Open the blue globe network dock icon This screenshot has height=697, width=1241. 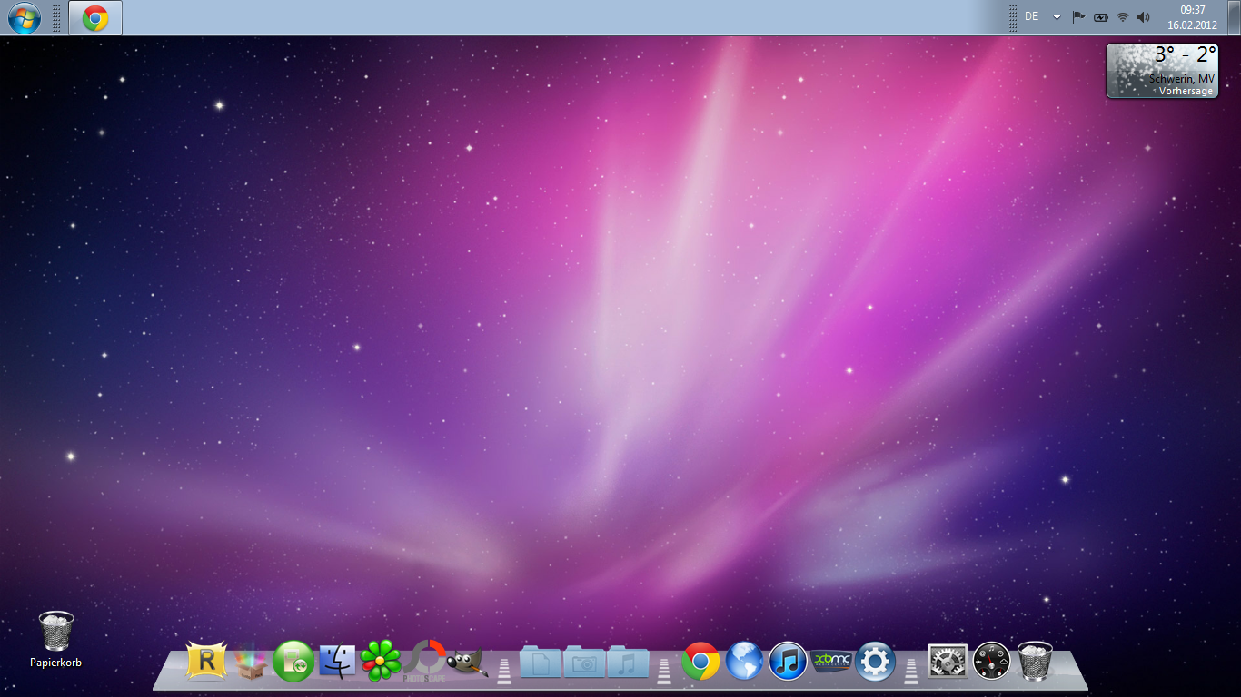click(744, 662)
